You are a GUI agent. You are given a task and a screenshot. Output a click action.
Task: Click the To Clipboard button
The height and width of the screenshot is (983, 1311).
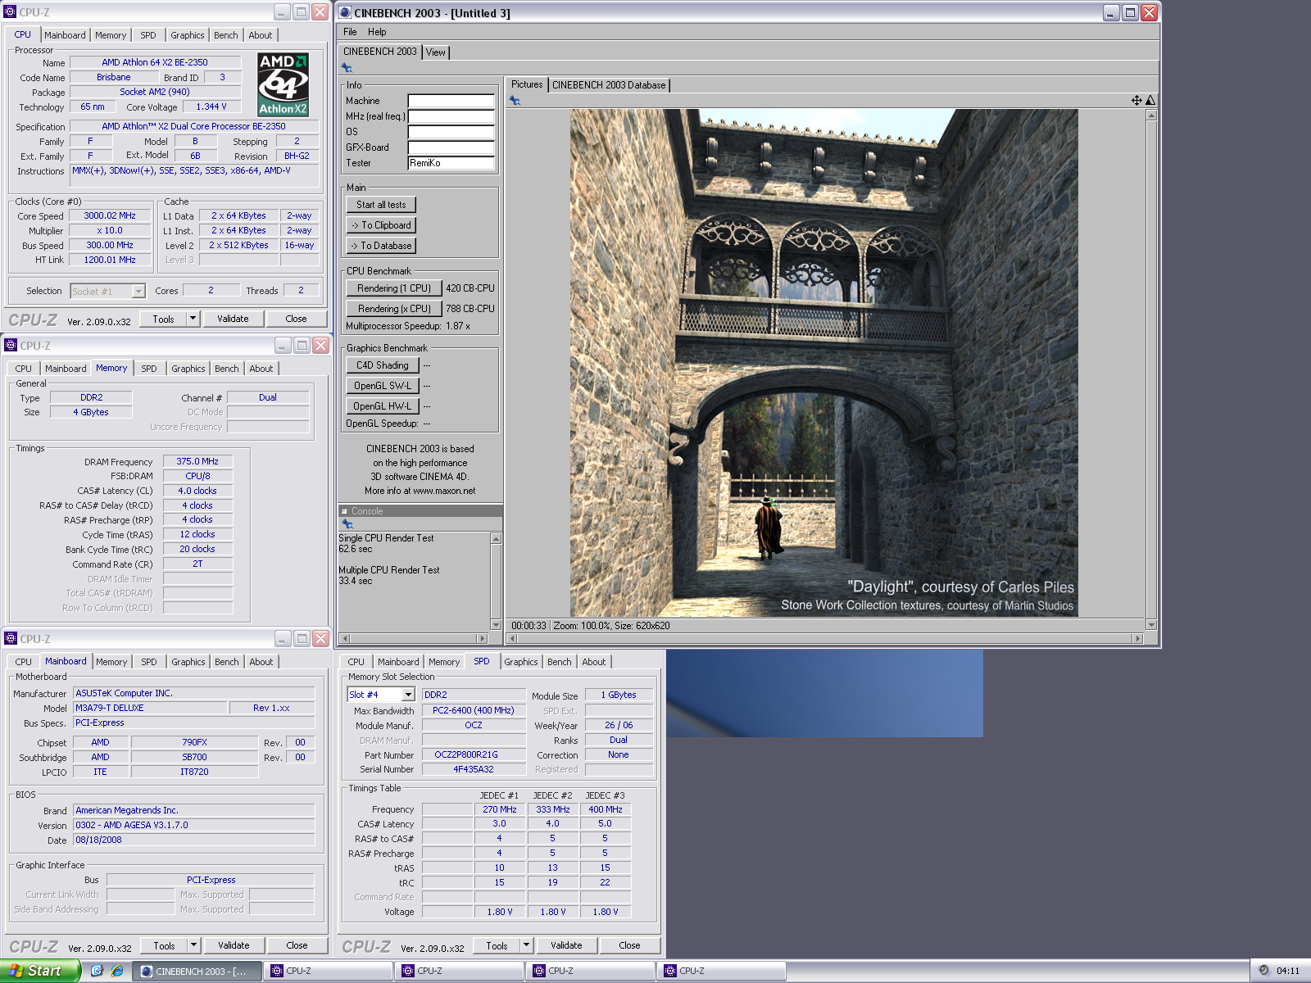(381, 225)
